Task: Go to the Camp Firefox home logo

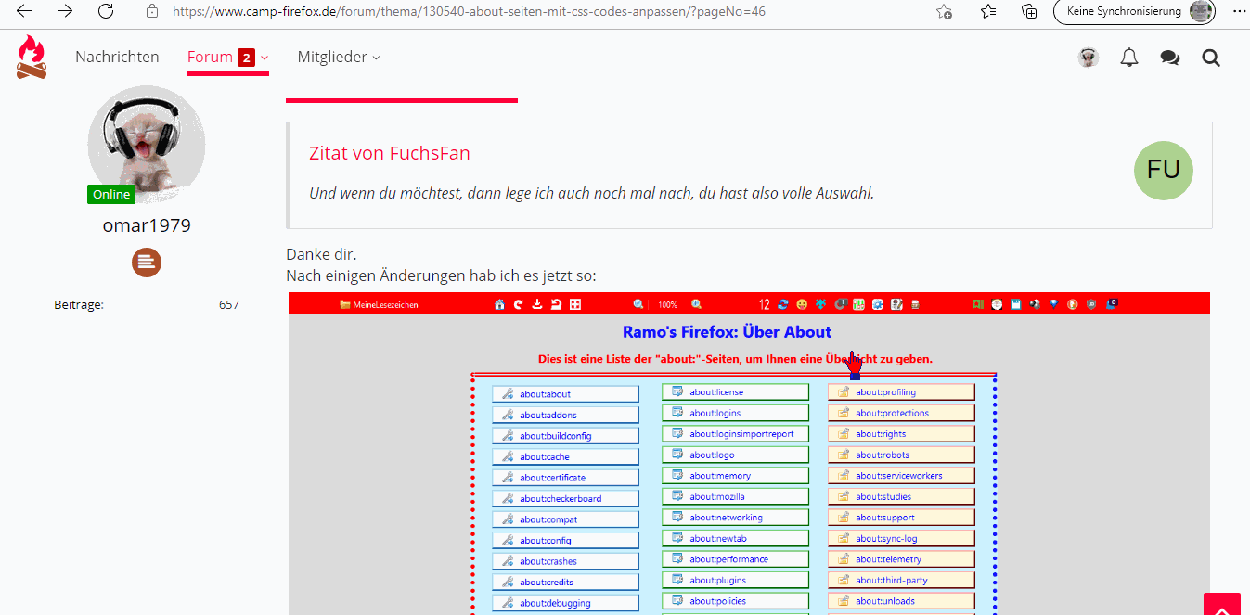Action: point(31,57)
